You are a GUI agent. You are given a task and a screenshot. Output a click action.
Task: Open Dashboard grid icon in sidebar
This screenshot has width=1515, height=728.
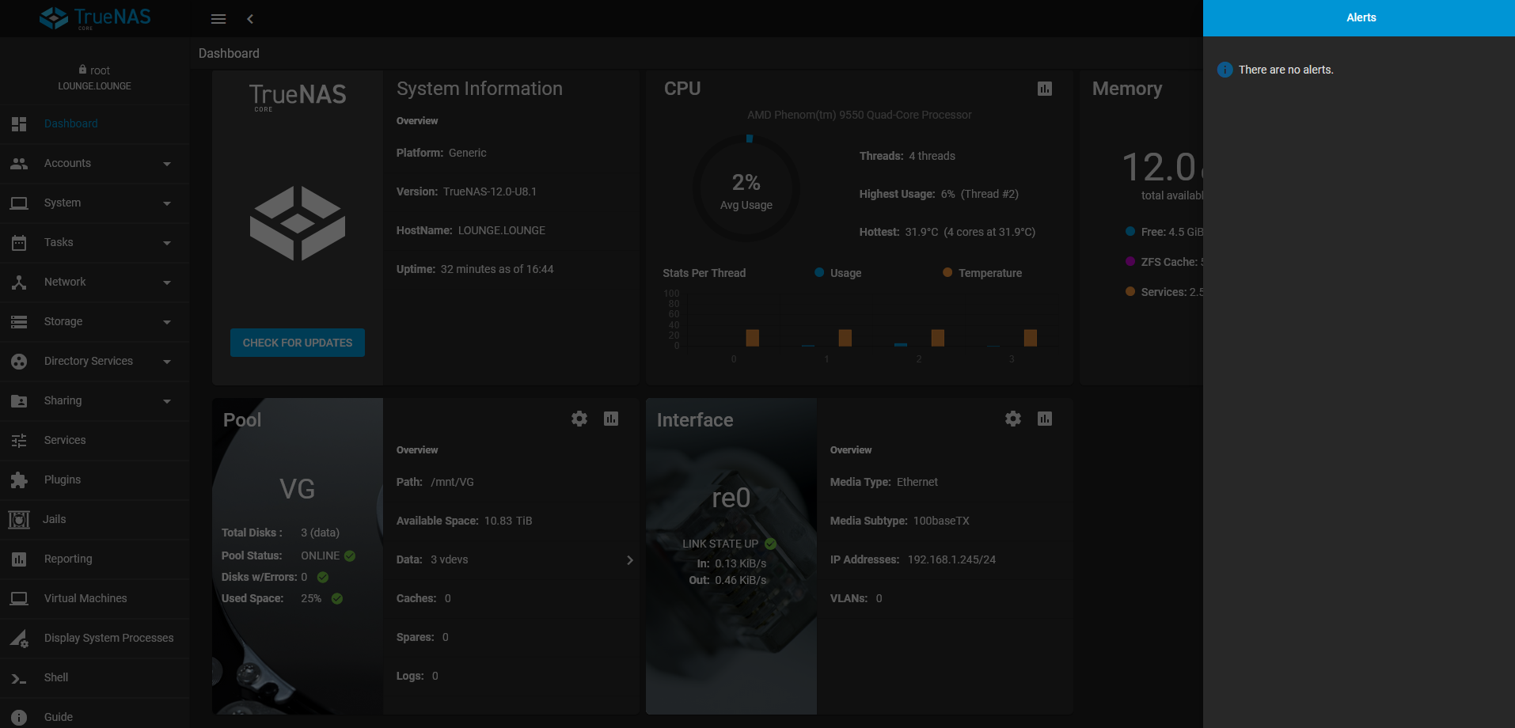pyautogui.click(x=19, y=124)
